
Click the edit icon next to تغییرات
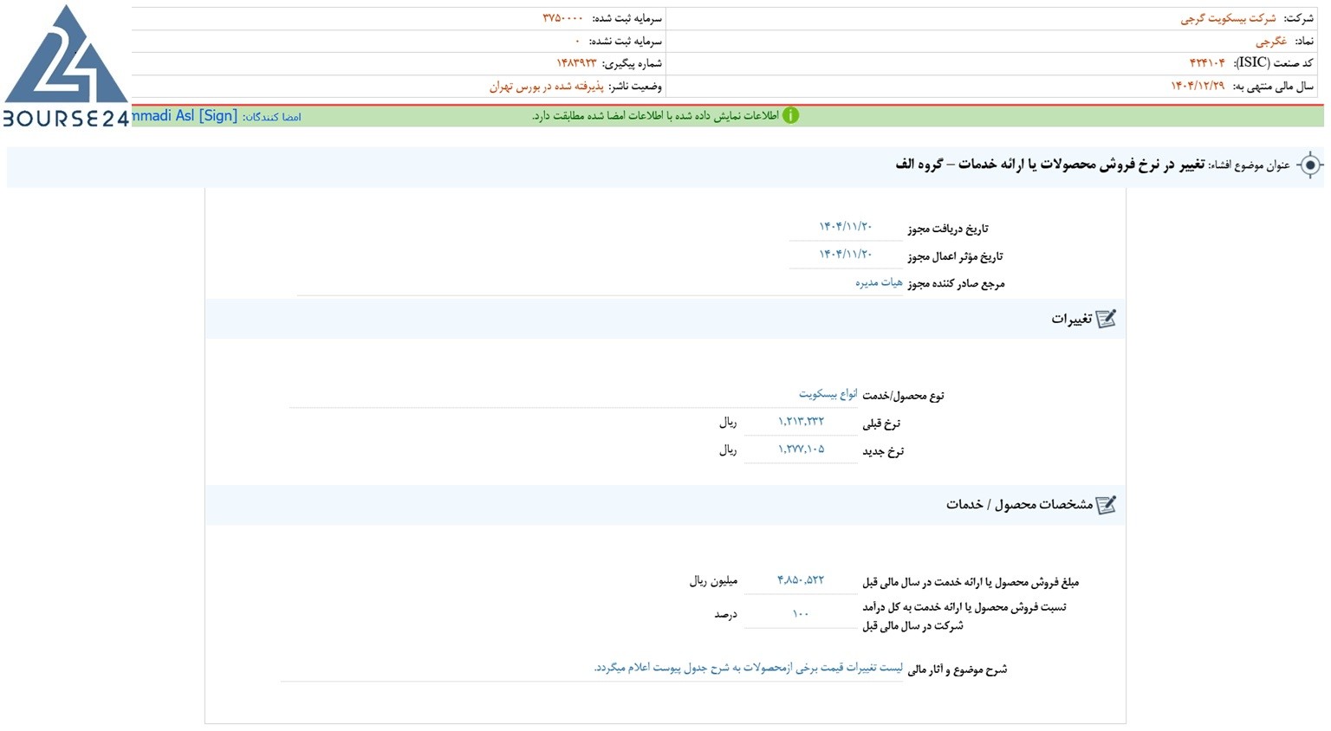tap(1106, 319)
